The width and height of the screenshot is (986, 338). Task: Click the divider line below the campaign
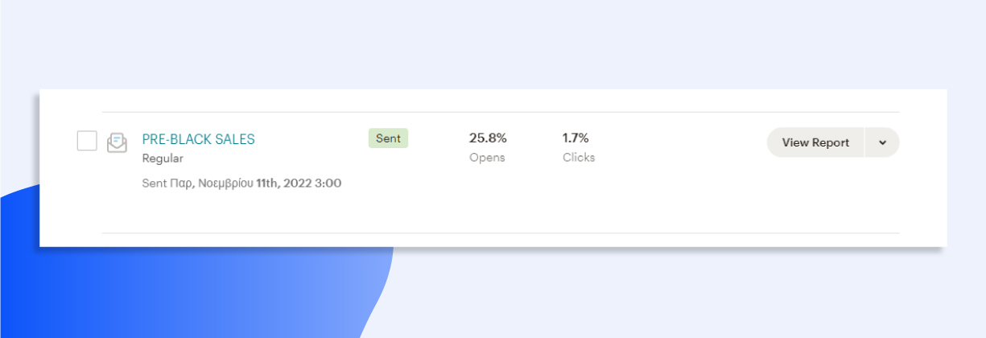pyautogui.click(x=499, y=233)
